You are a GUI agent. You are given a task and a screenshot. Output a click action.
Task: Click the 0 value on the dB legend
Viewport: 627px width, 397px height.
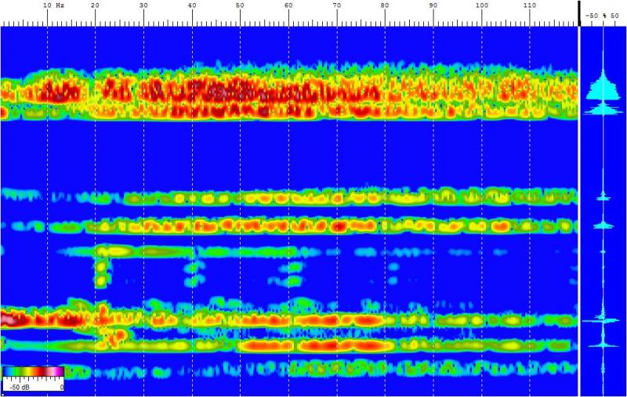tap(62, 388)
